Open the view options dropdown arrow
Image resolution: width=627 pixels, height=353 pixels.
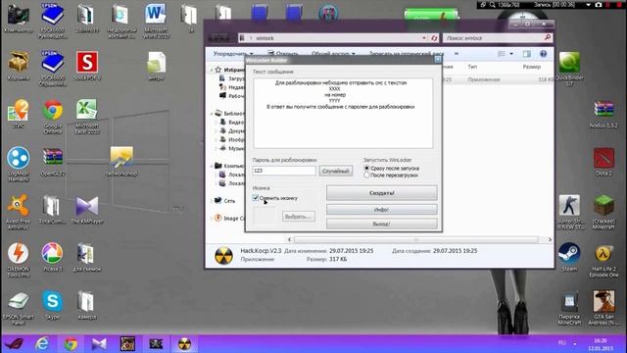(x=511, y=54)
